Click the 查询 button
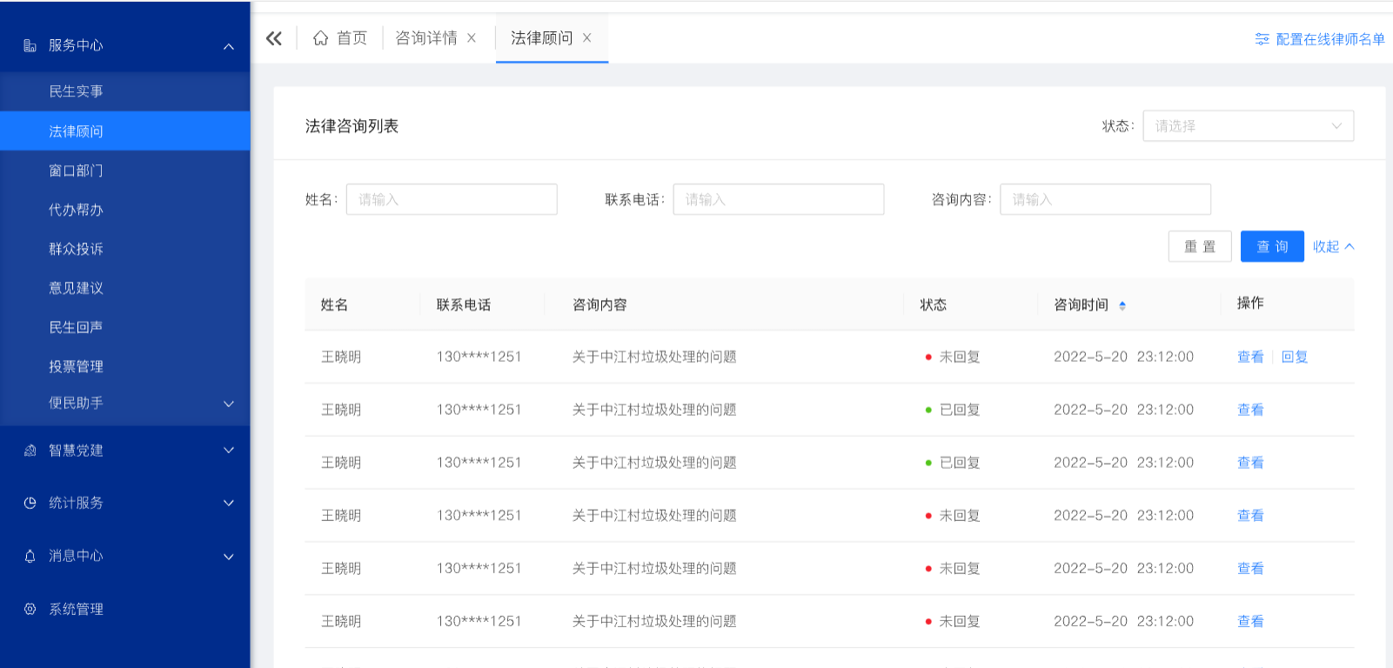The width and height of the screenshot is (1393, 668). point(1272,246)
